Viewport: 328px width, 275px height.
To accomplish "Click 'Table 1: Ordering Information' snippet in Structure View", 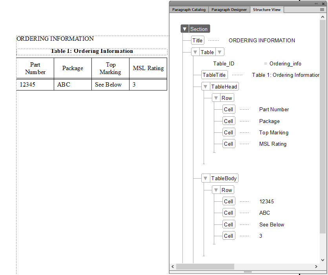I will [x=286, y=75].
